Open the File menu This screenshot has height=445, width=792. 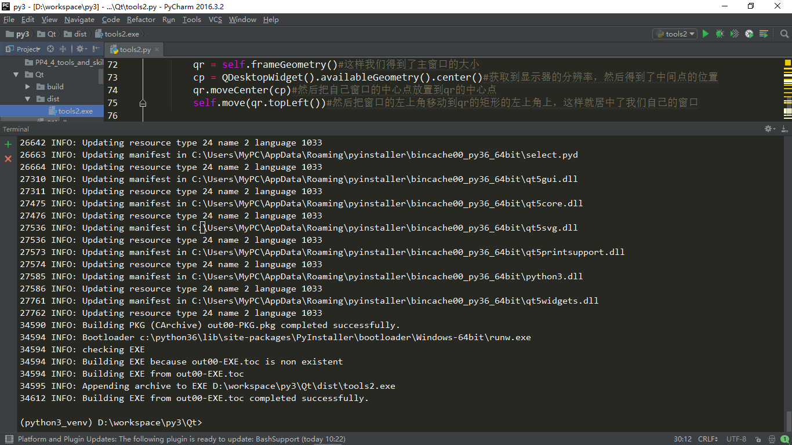(x=9, y=20)
